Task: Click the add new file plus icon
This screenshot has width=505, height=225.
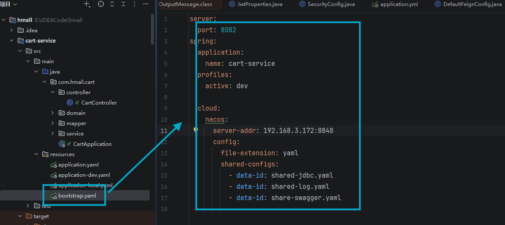Action: coord(87,4)
